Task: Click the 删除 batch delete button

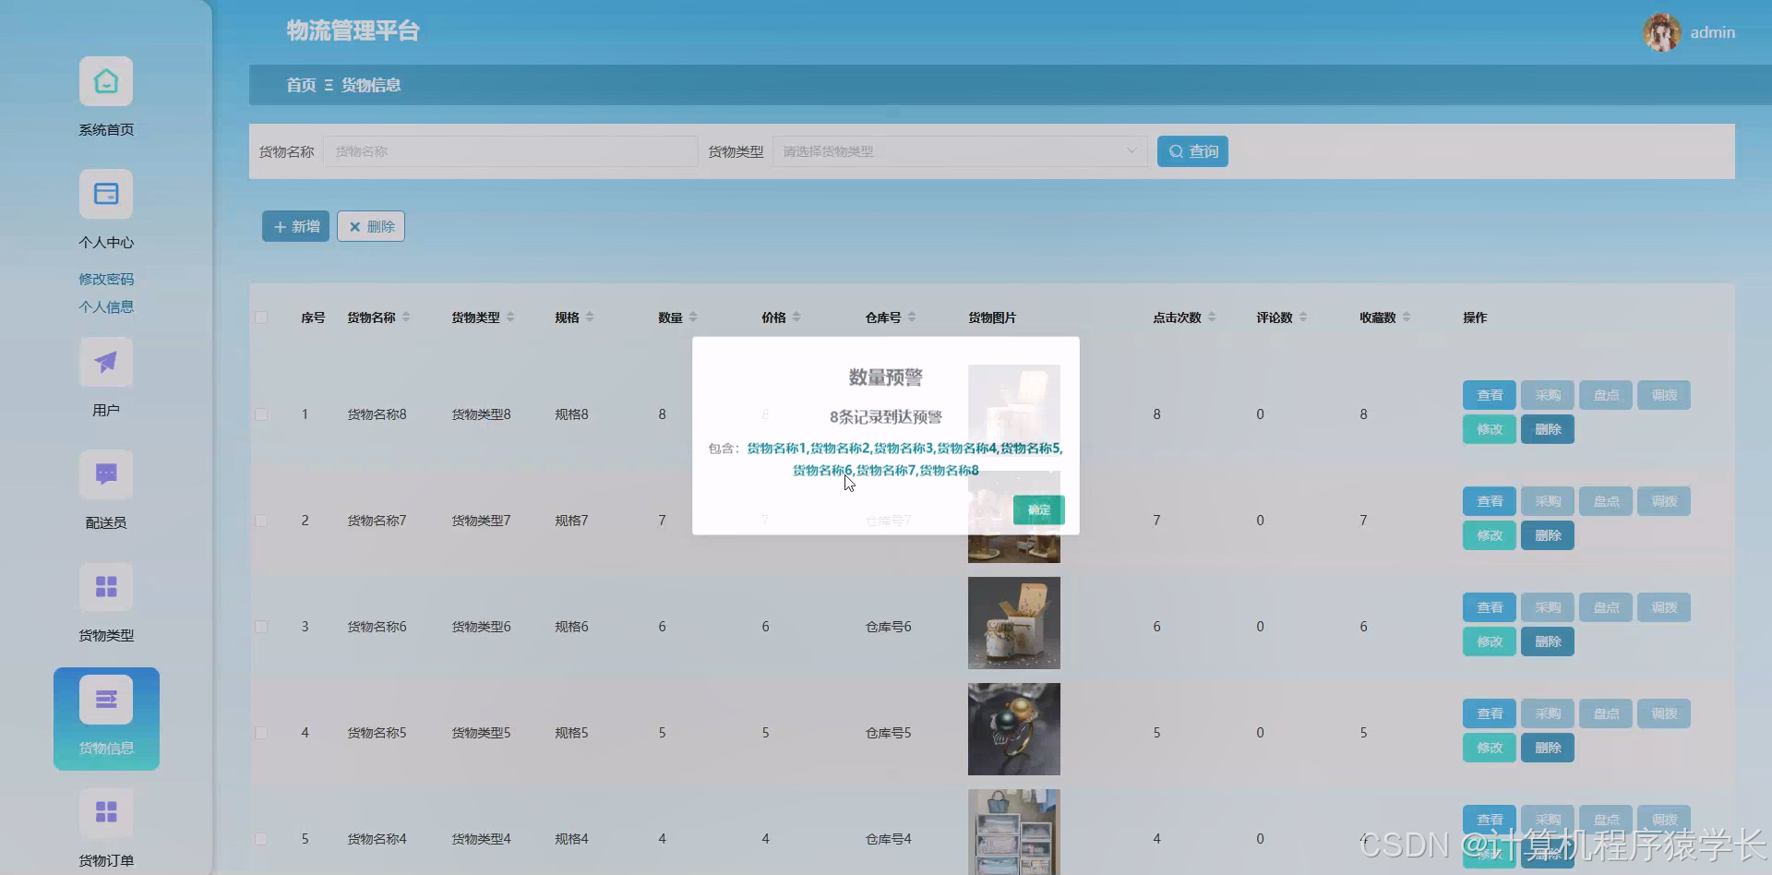Action: pos(371,226)
